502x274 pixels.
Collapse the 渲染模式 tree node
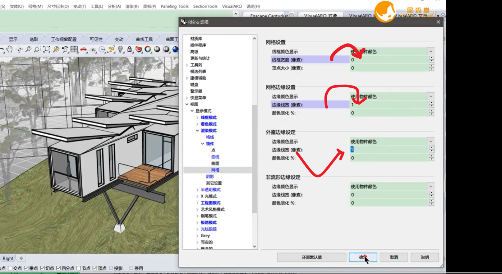tap(197, 131)
